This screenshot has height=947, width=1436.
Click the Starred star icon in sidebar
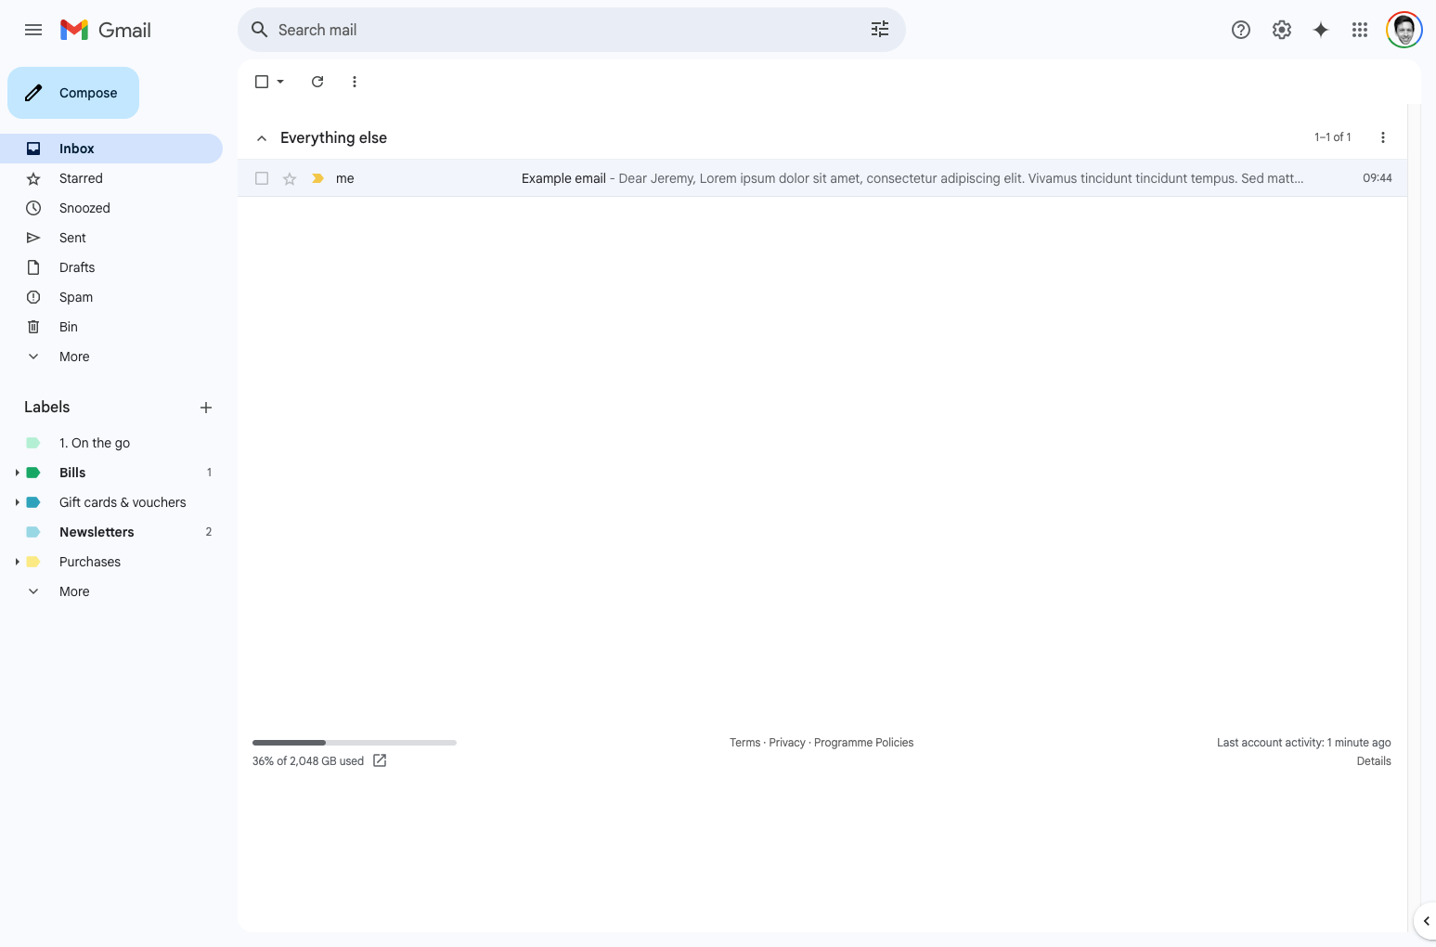coord(33,178)
